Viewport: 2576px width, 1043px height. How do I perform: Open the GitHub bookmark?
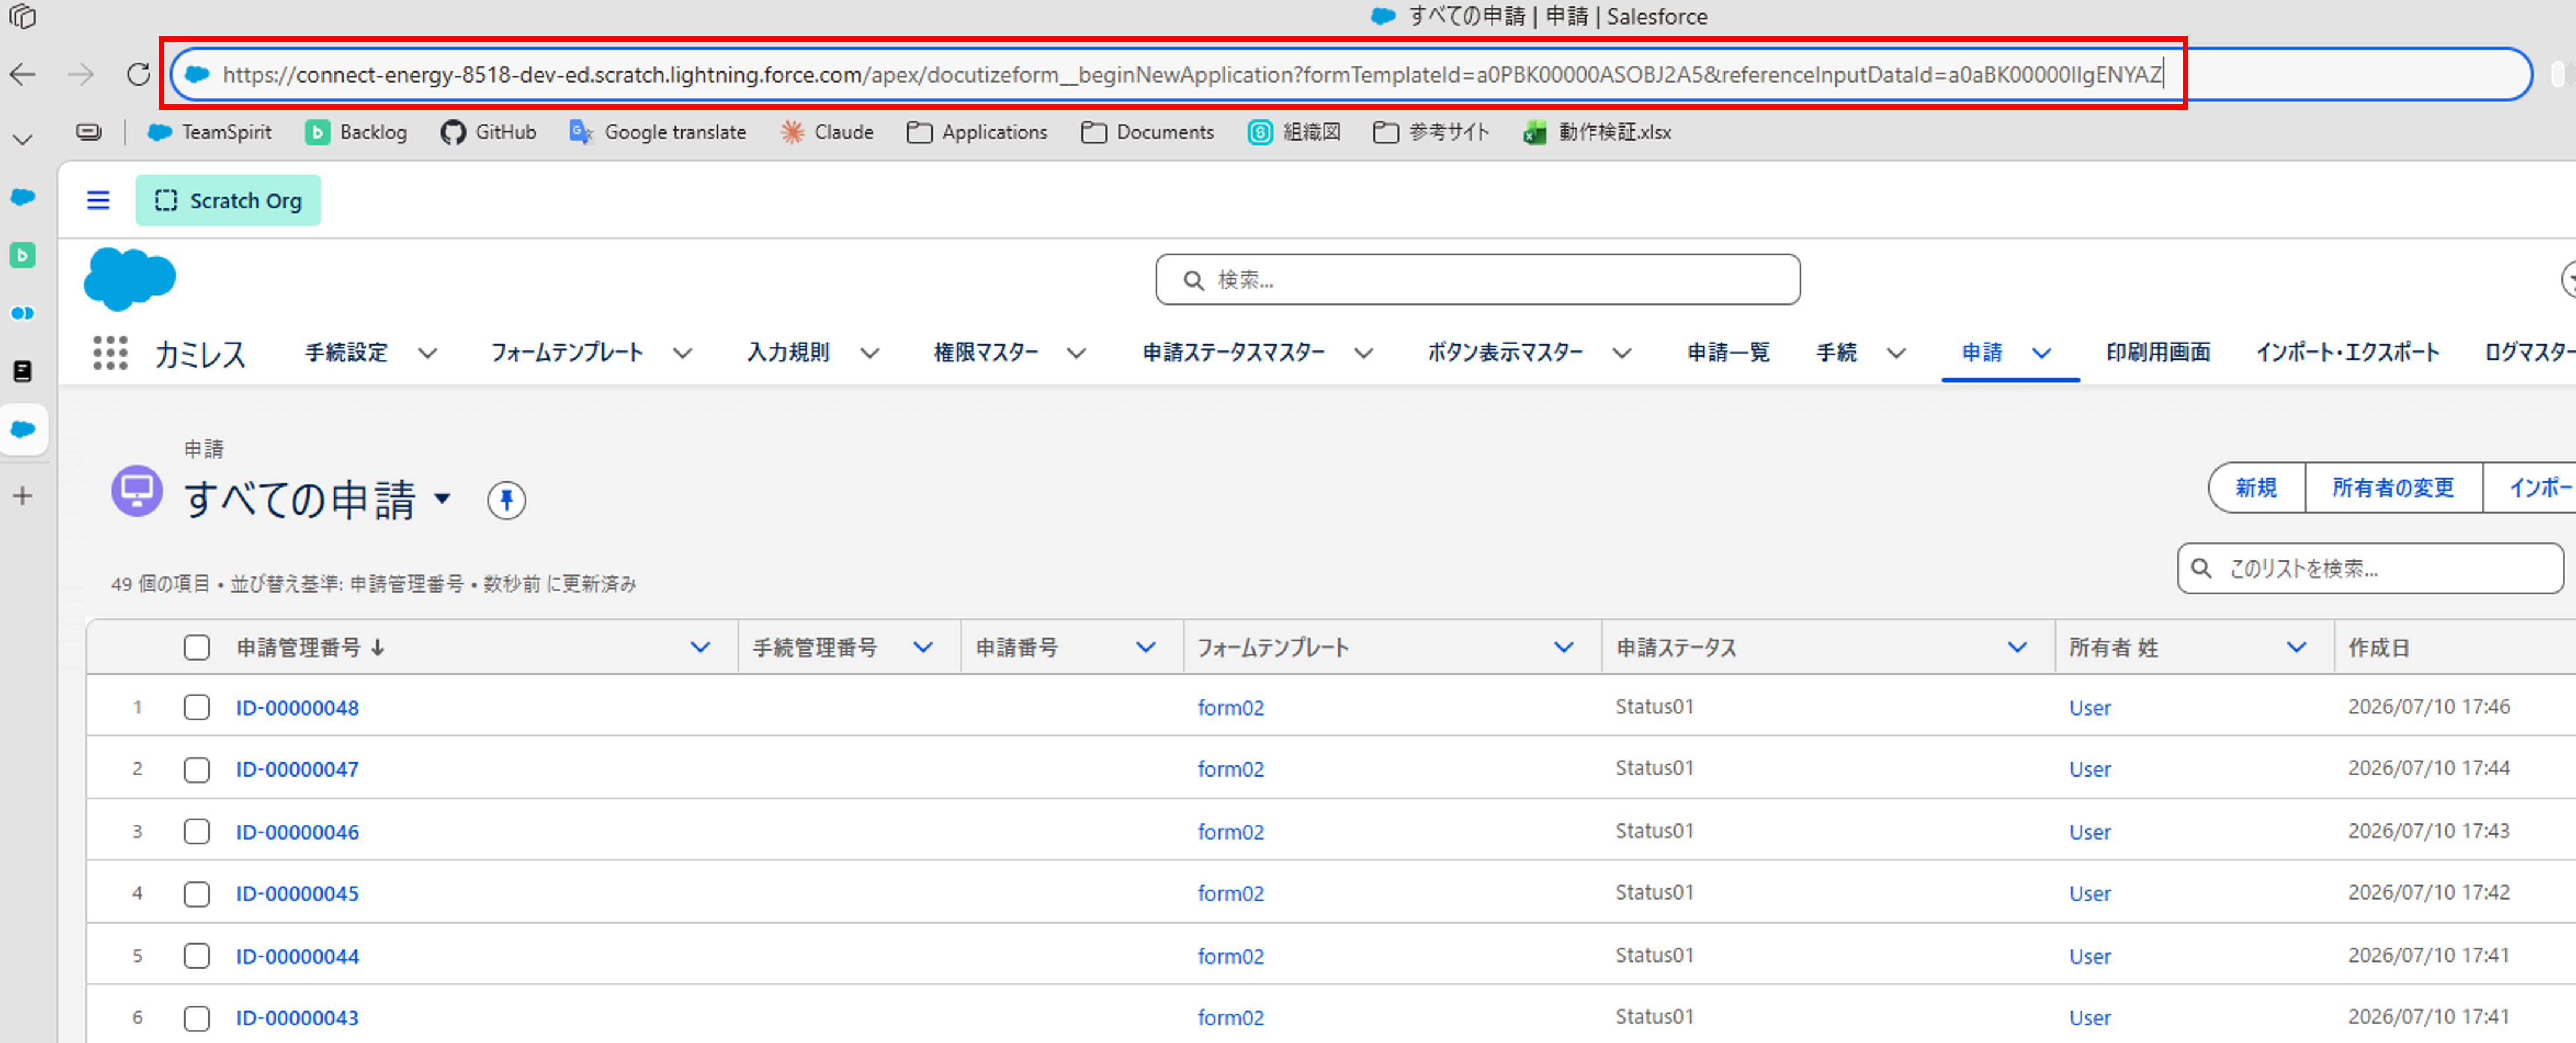pyautogui.click(x=489, y=132)
